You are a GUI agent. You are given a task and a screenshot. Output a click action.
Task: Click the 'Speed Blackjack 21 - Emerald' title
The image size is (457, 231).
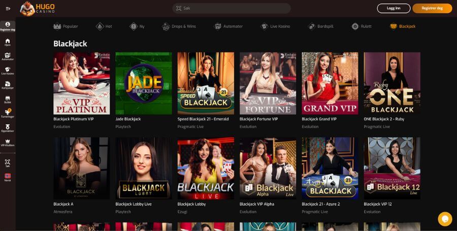click(x=203, y=119)
